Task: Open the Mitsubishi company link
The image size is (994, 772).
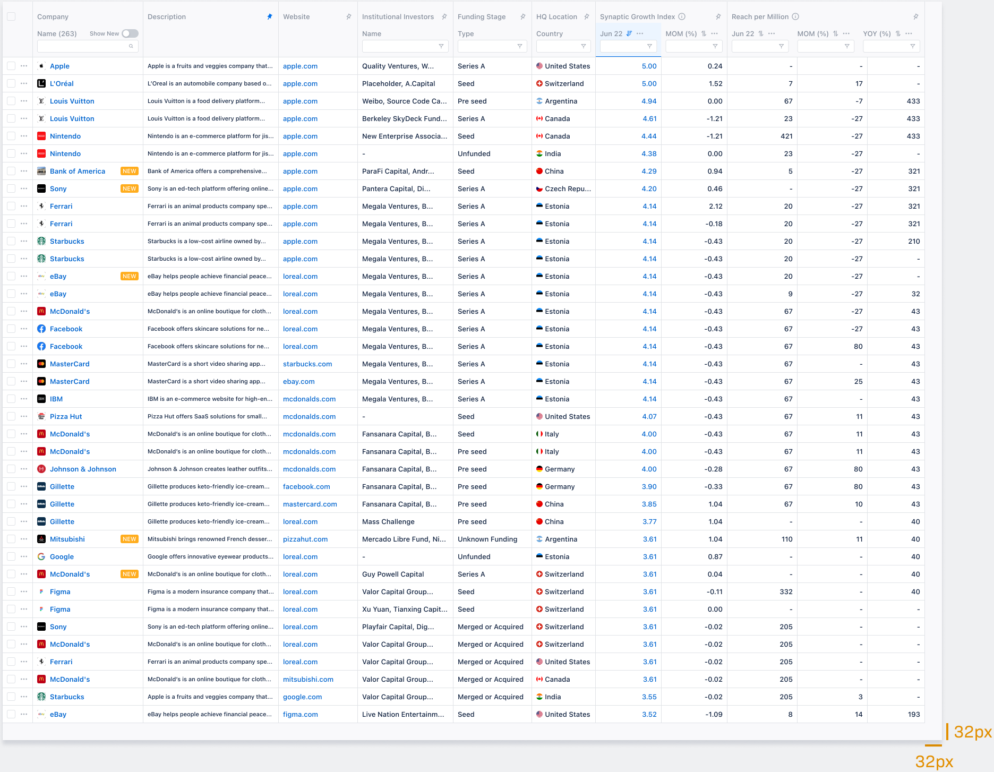Action: (x=67, y=539)
